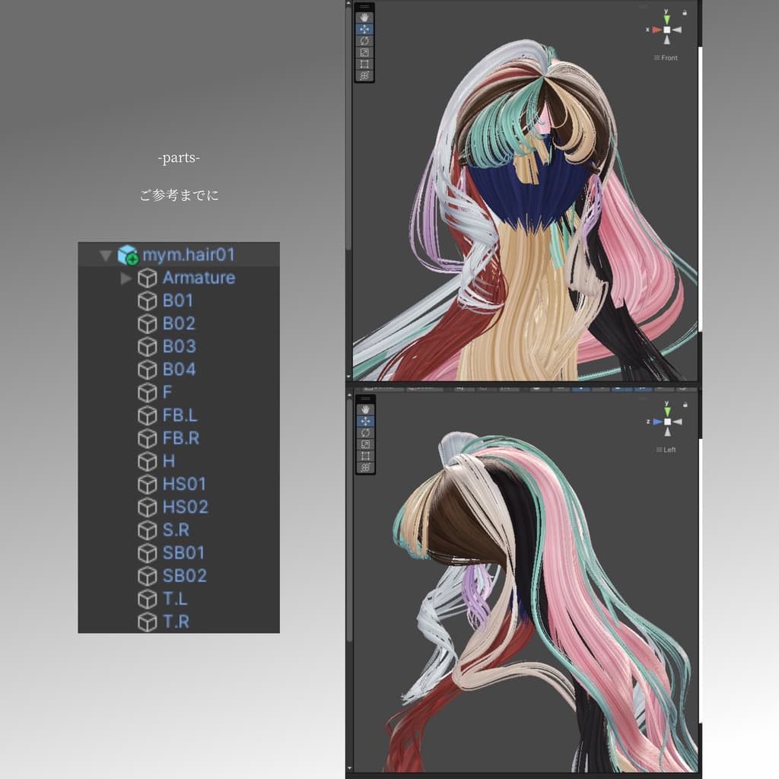Image resolution: width=779 pixels, height=779 pixels.
Task: Select the Hand tool in bottom viewport
Action: point(365,409)
